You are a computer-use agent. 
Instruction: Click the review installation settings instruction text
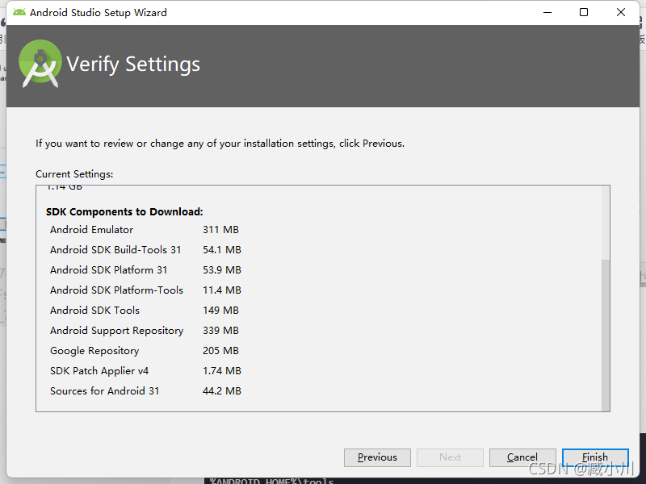[220, 144]
